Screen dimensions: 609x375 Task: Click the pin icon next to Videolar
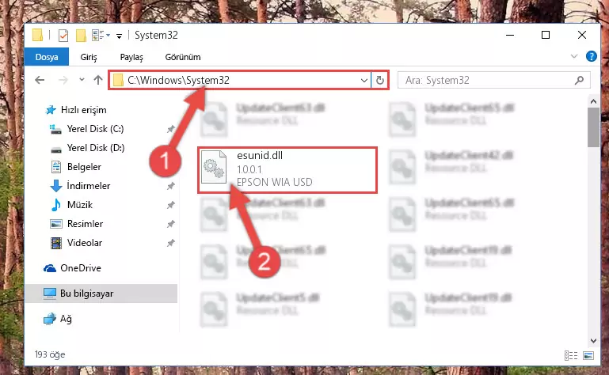coord(170,244)
